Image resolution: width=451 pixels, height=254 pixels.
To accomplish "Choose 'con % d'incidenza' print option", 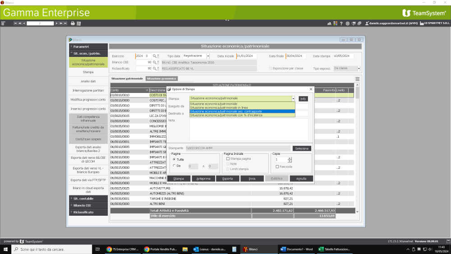I will [242, 115].
